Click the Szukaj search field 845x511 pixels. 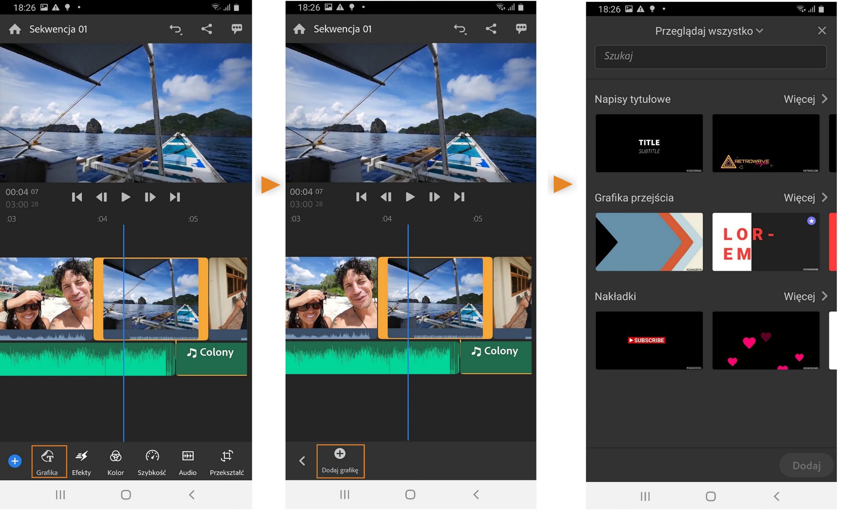[710, 57]
